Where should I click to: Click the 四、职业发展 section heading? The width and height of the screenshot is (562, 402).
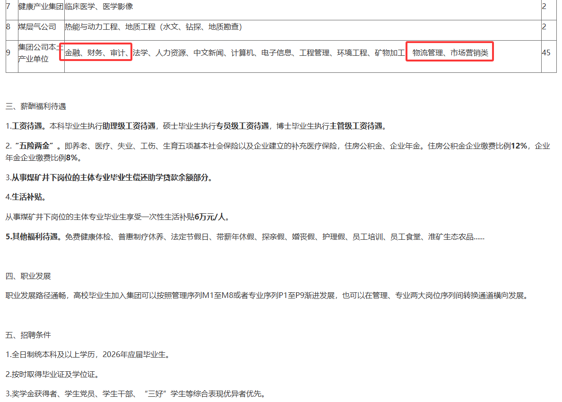pos(28,276)
